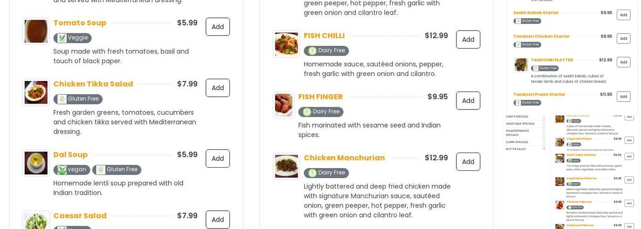
Task: Add Tandoori Prawn Starter to the order
Action: tap(623, 96)
